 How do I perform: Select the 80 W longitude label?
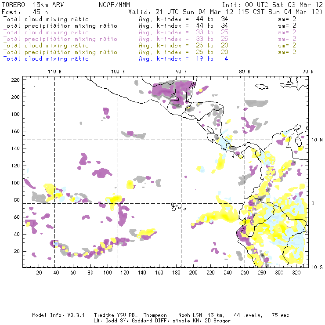click(245, 72)
